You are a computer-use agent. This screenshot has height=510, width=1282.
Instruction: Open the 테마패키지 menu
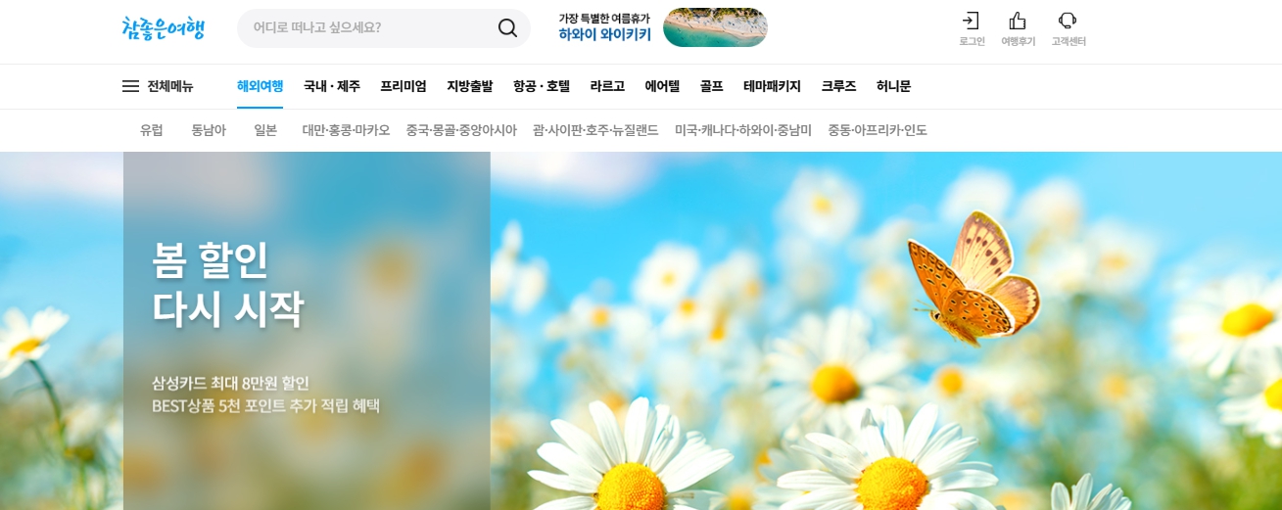click(772, 86)
